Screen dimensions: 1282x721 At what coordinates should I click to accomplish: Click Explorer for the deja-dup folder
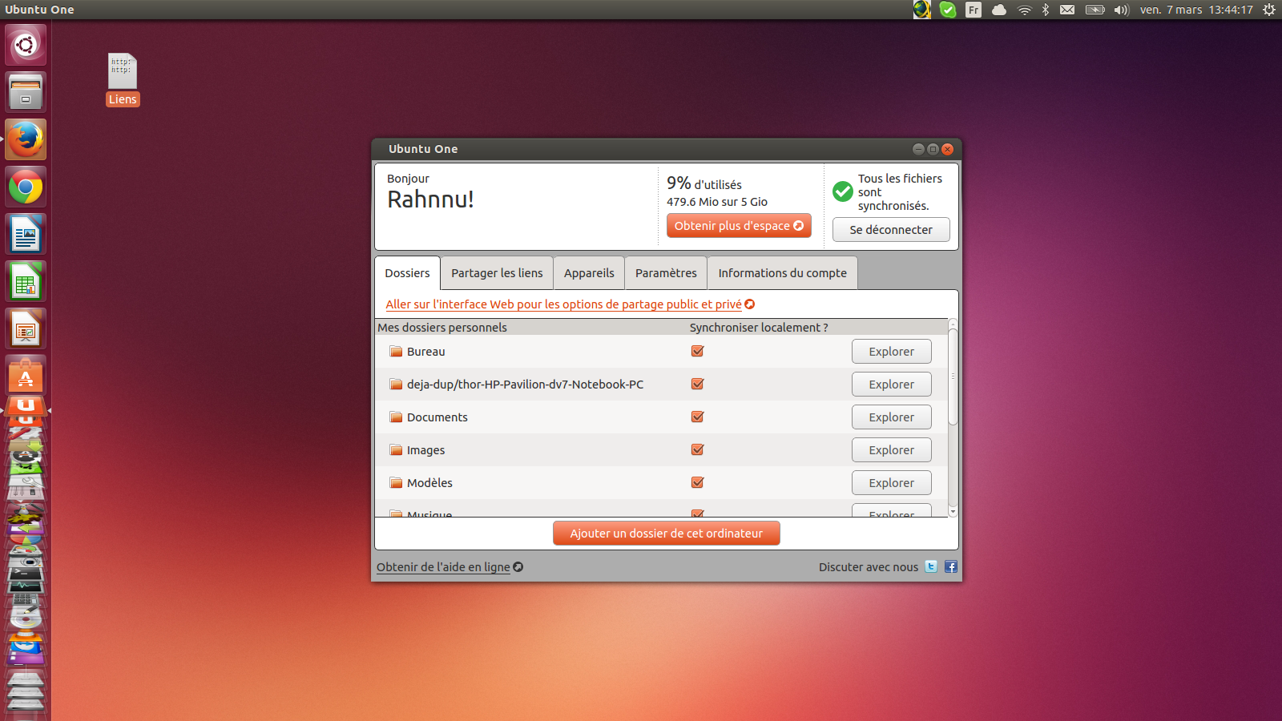[x=891, y=385]
